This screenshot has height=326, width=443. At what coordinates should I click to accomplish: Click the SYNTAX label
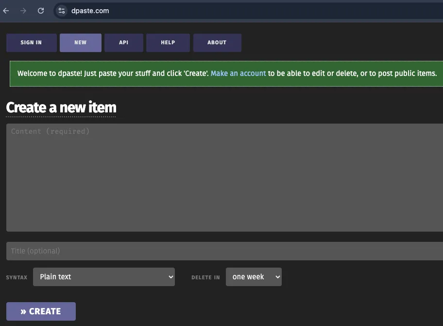[x=17, y=277]
